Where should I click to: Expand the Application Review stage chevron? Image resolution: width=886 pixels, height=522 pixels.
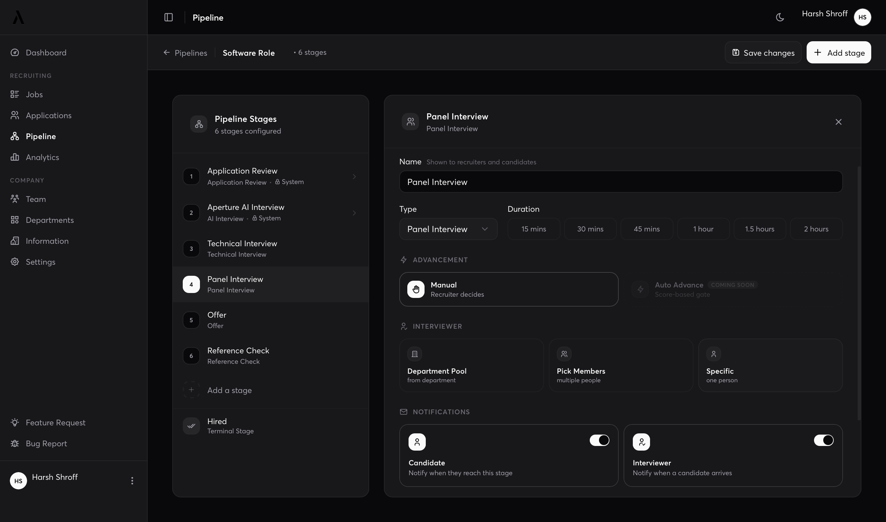(354, 176)
